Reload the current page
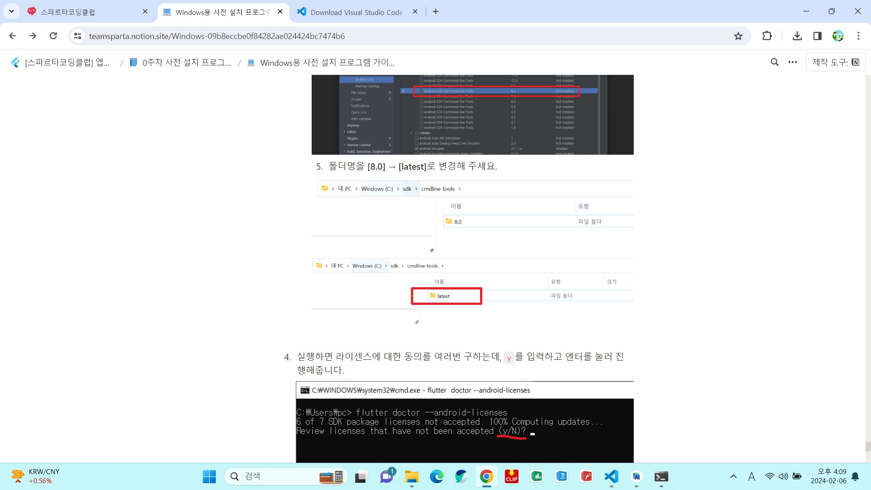This screenshot has height=490, width=871. click(54, 36)
